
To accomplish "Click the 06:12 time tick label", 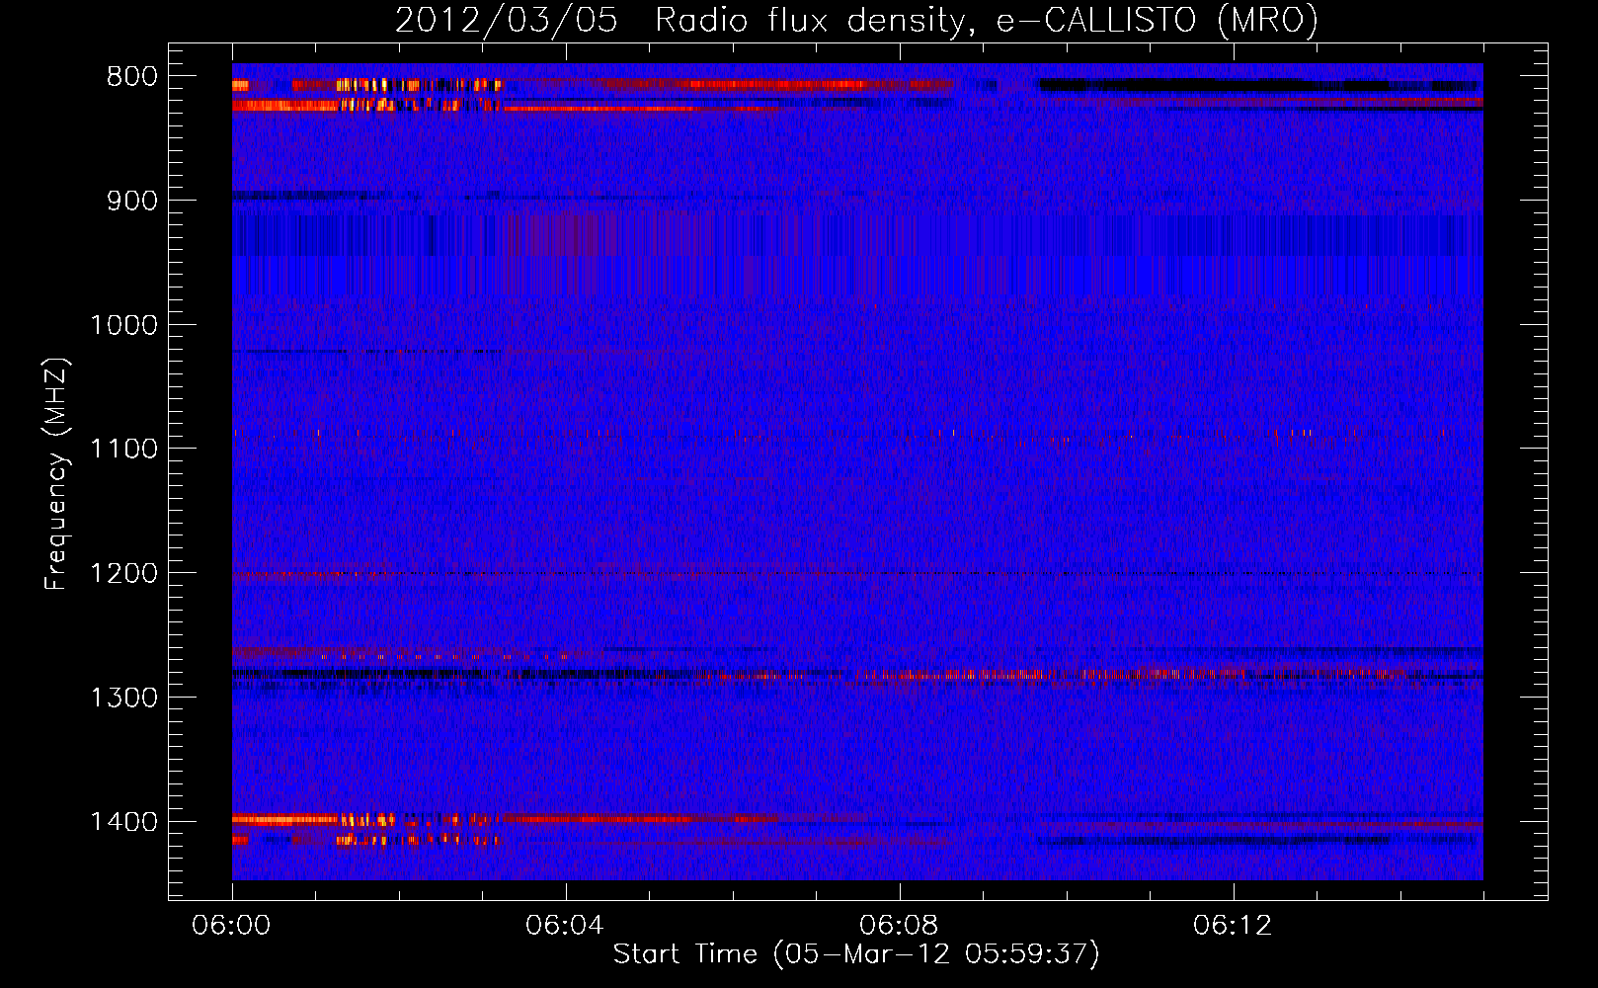I will pyautogui.click(x=1233, y=926).
